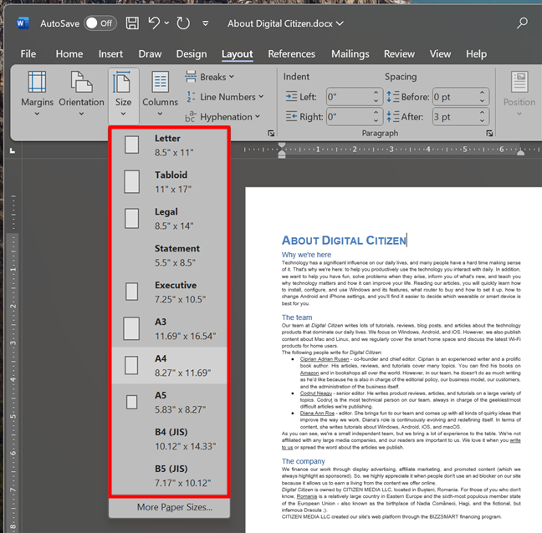Screen dimensions: 542x533
Task: Open the Review tab
Action: (399, 53)
